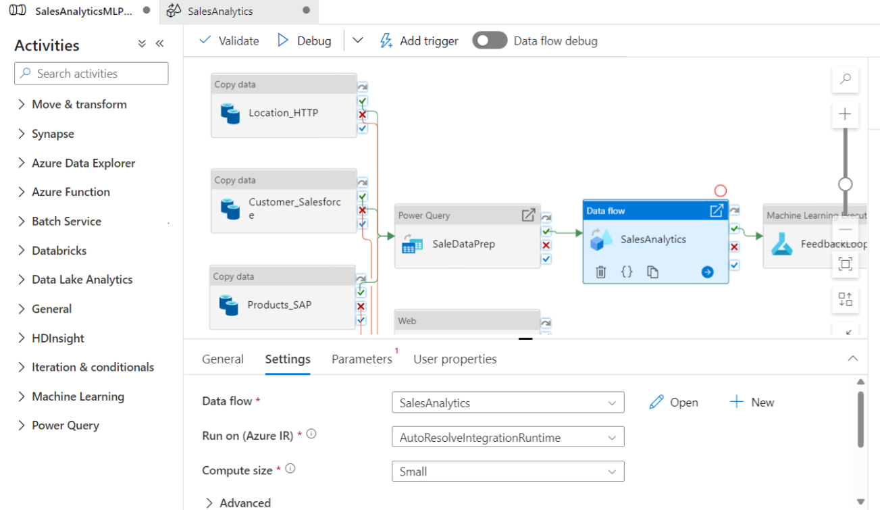Select completion output connector of SaleDataPrep
880x510 pixels.
(546, 259)
